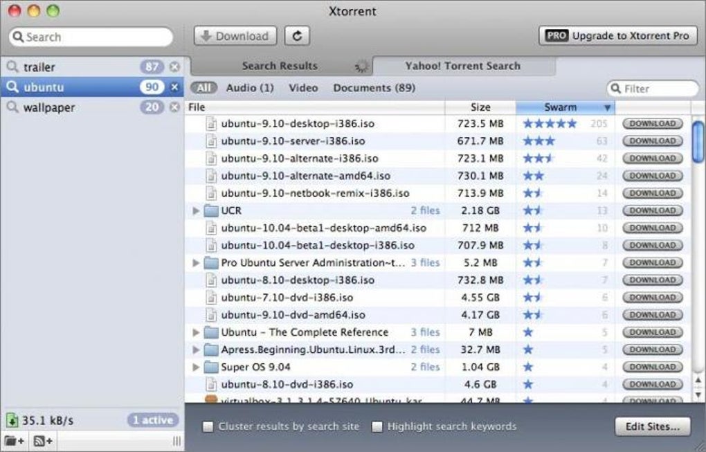Viewport: 706px width, 452px height.
Task: Select the wallpaper saved search
Action: pos(92,107)
